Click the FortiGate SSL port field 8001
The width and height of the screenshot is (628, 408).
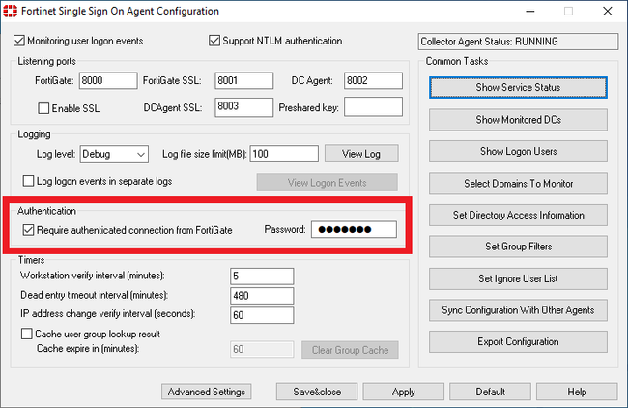243,80
